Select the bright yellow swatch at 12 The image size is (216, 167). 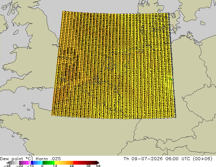coord(56,163)
